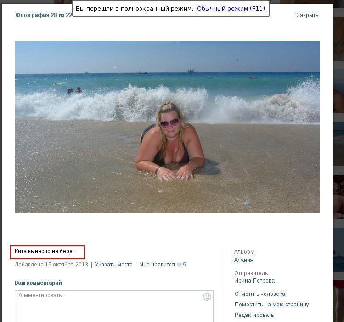The width and height of the screenshot is (344, 322).
Task: Click the heart like icon
Action: (x=179, y=265)
